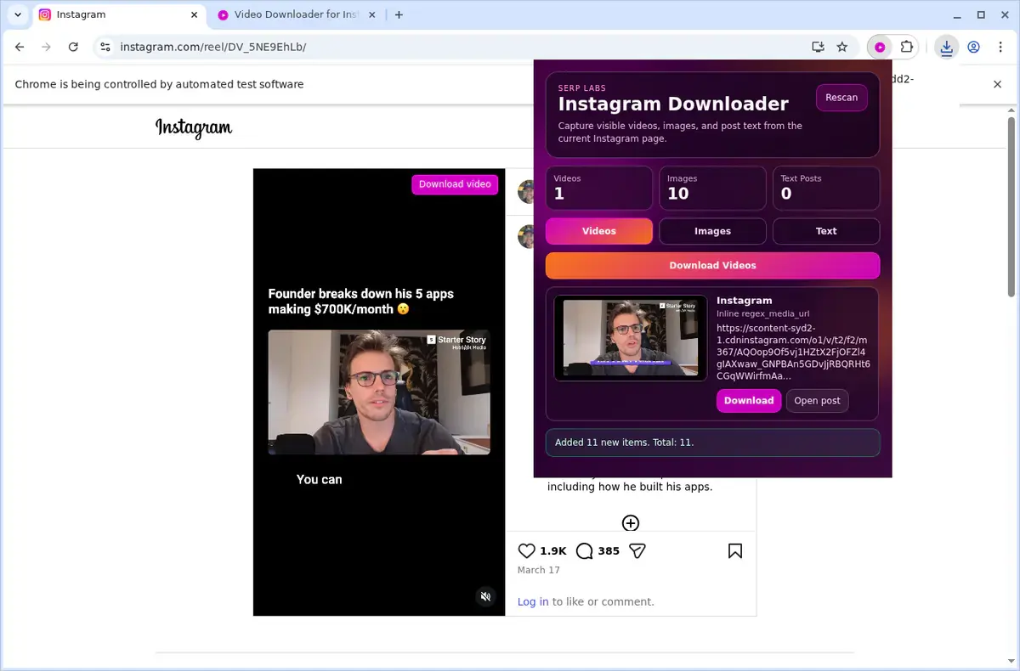Click the 1.9K likes count

pos(553,550)
